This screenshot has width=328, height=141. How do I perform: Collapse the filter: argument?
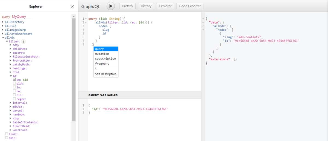[7, 41]
